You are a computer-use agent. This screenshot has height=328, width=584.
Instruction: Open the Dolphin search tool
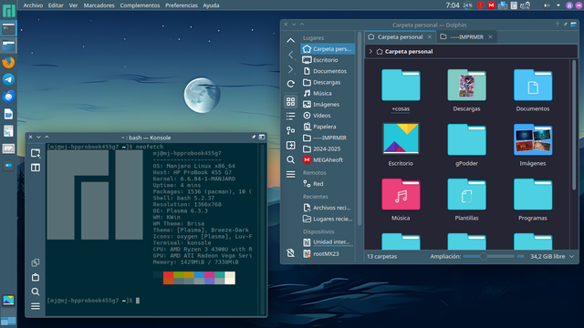pos(290,160)
